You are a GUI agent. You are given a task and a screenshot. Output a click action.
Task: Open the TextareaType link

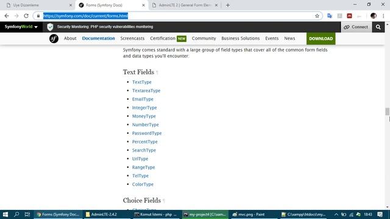146,91
